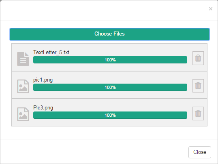
Task: Click the 100% label for TextLetter_5.txt
Action: [x=110, y=60]
